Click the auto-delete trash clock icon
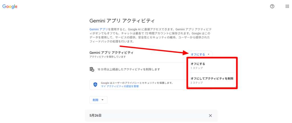This screenshot has width=292, height=123. point(92,69)
